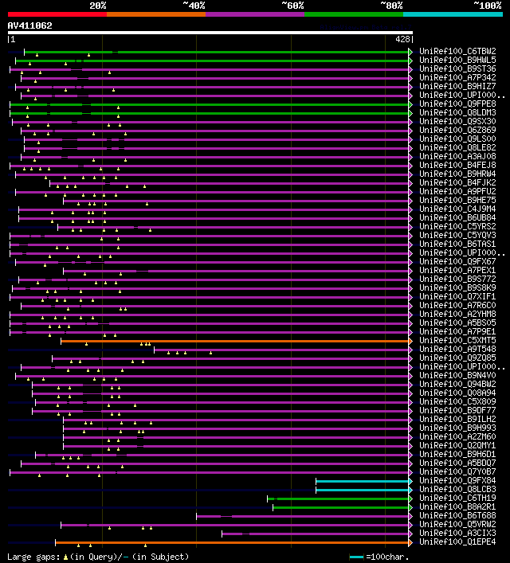
Task: Click the cyan alignment bar for Q9FX84
Action: point(362,481)
